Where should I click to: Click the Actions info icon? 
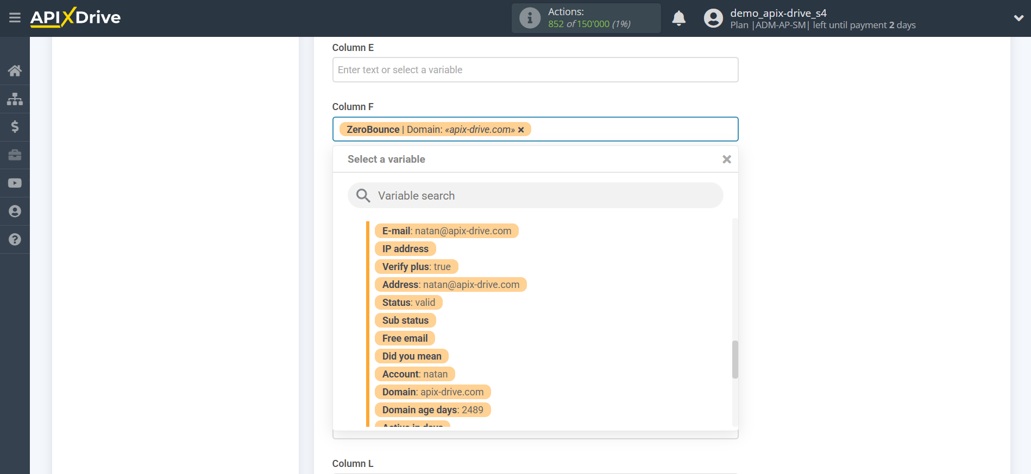(530, 18)
